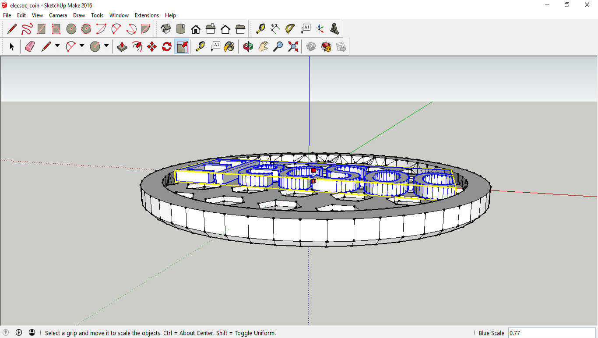The height and width of the screenshot is (338, 598).
Task: Switch to Front view
Action: coord(196,29)
